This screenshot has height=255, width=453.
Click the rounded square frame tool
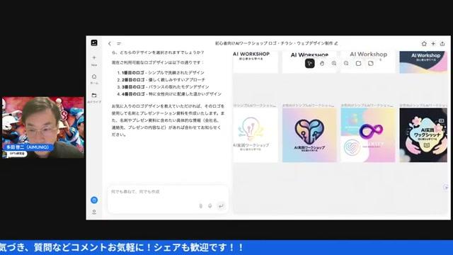pyautogui.click(x=358, y=63)
